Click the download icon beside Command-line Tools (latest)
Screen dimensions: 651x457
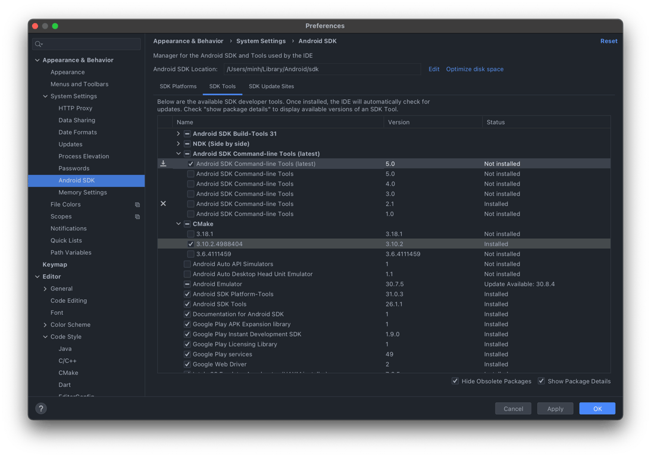pyautogui.click(x=163, y=164)
